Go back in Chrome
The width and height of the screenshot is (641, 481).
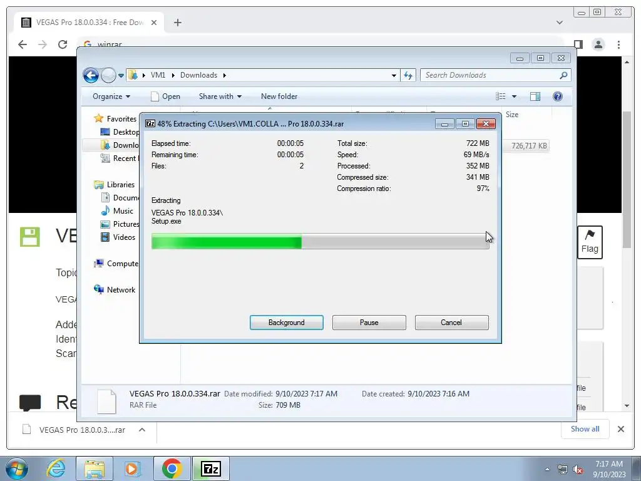23,44
